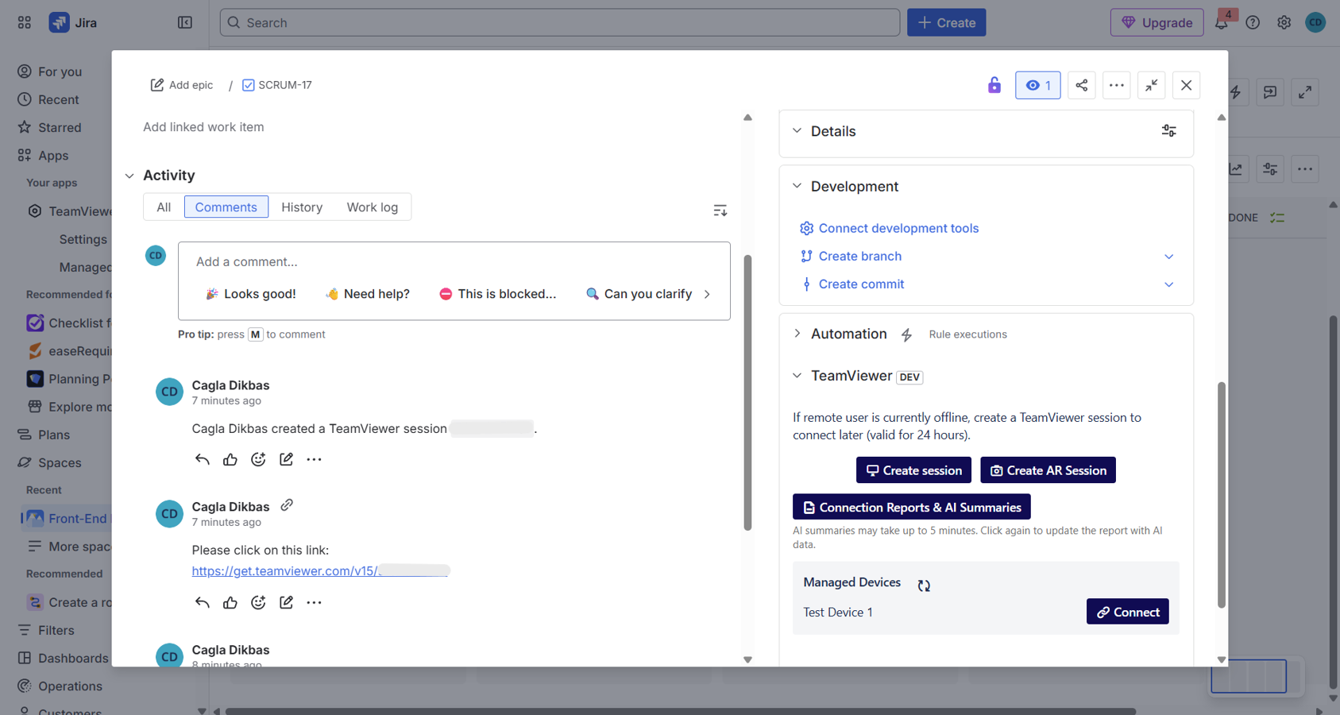This screenshot has width=1340, height=715.
Task: Open Starred in sidebar
Action: pos(60,127)
